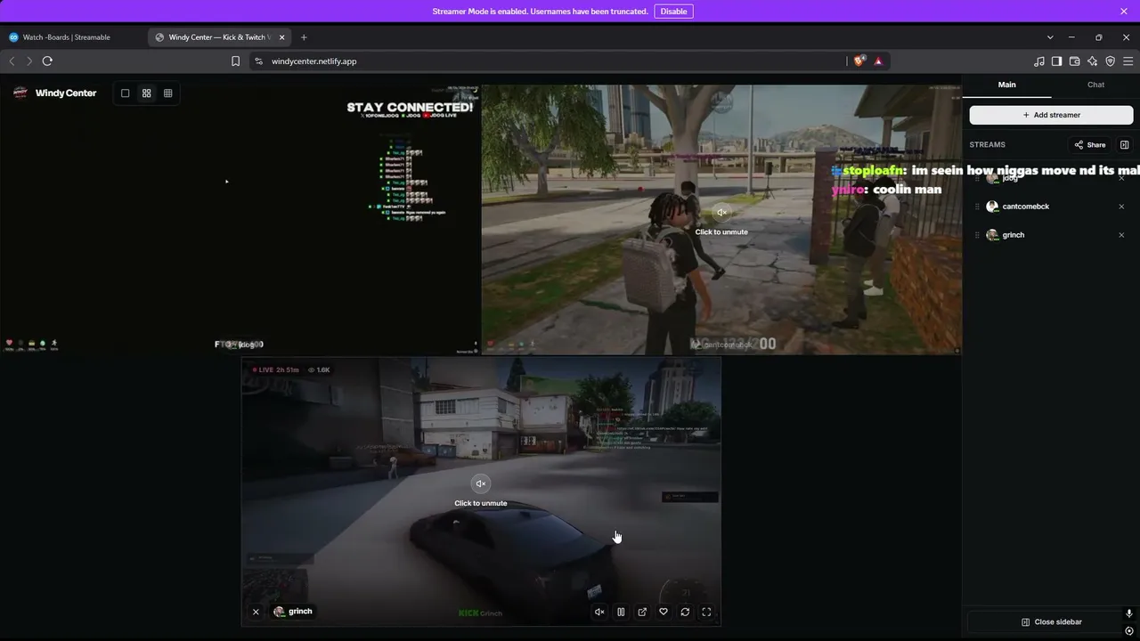Open the Brave Shields icon
1140x641 pixels.
[859, 61]
